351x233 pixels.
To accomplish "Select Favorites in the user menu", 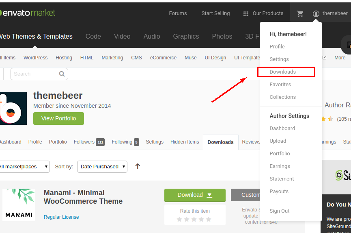I will (280, 85).
